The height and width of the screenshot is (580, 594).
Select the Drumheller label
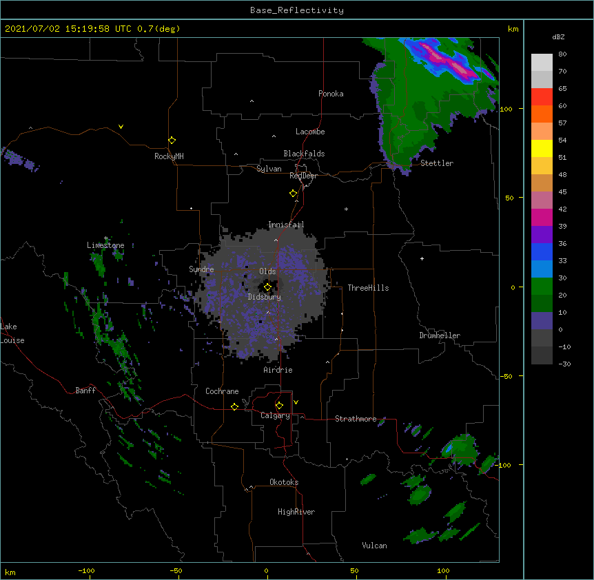point(440,335)
